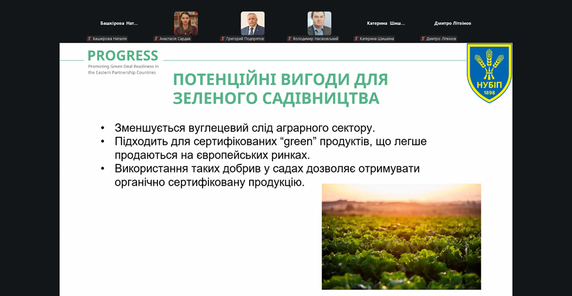
Task: Select the 'Башкірова Нат...' participant tile
Action: 119,23
